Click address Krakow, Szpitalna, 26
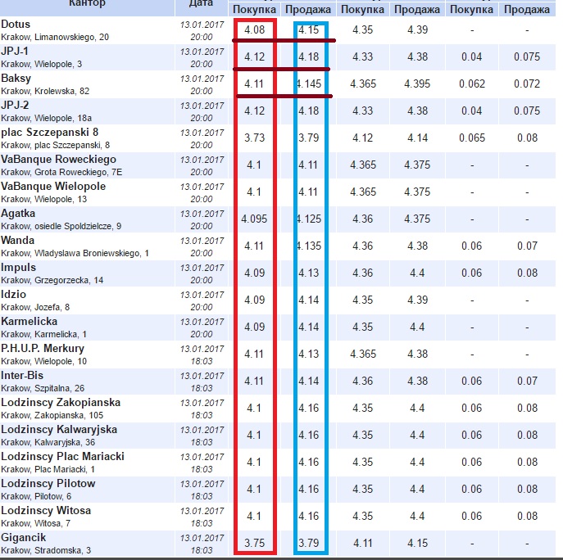The width and height of the screenshot is (563, 560). (x=43, y=389)
